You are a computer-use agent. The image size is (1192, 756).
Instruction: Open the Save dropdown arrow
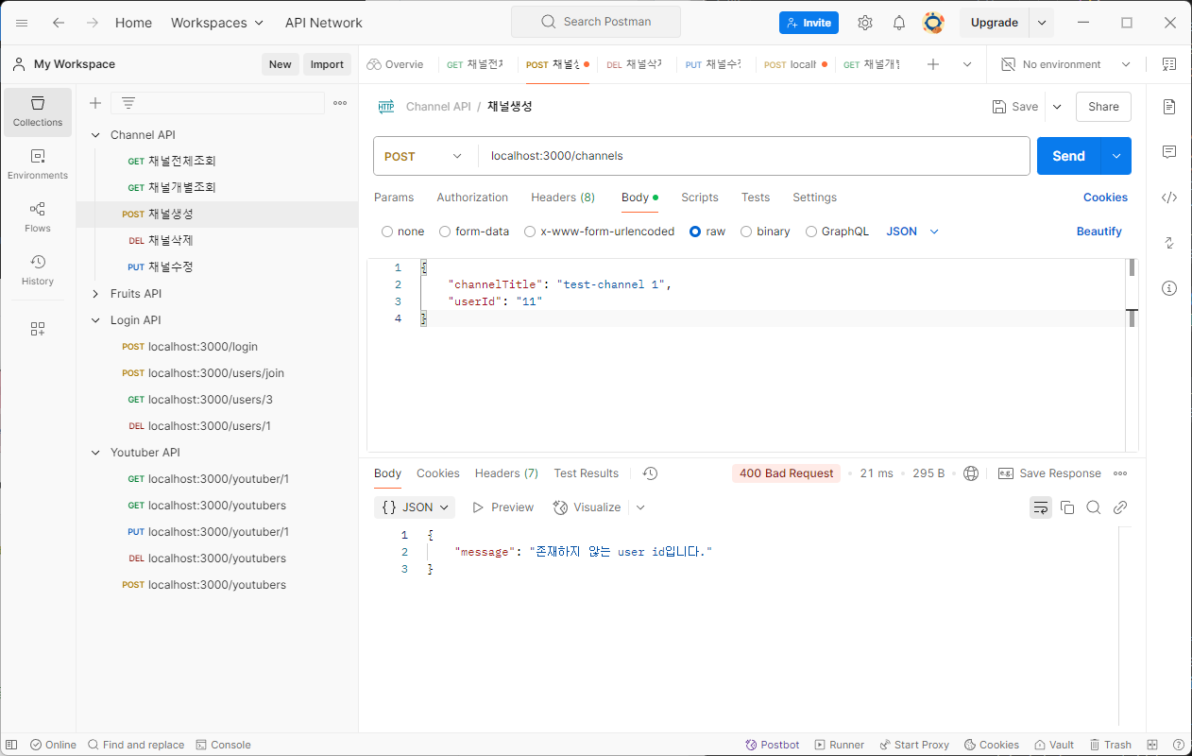coord(1057,107)
